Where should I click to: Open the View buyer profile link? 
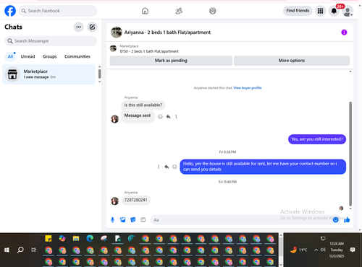coord(248,88)
